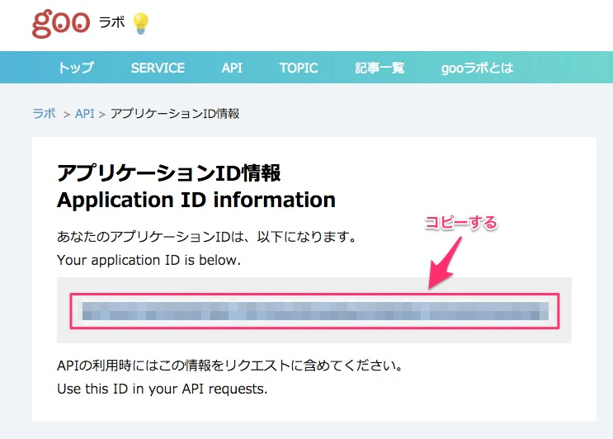
Task: Follow the ラボ breadcrumb link
Action: pyautogui.click(x=45, y=113)
